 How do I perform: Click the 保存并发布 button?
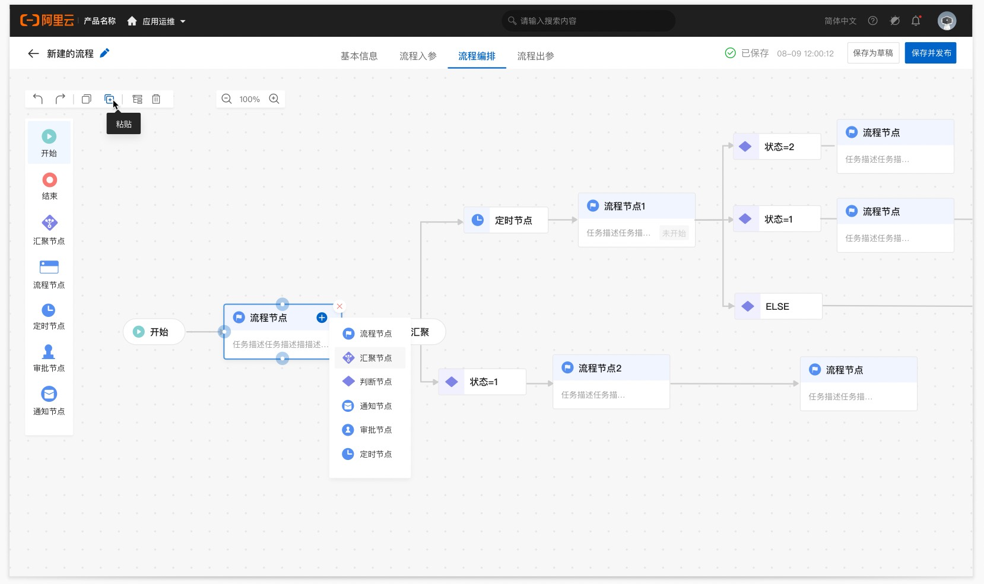(x=931, y=53)
